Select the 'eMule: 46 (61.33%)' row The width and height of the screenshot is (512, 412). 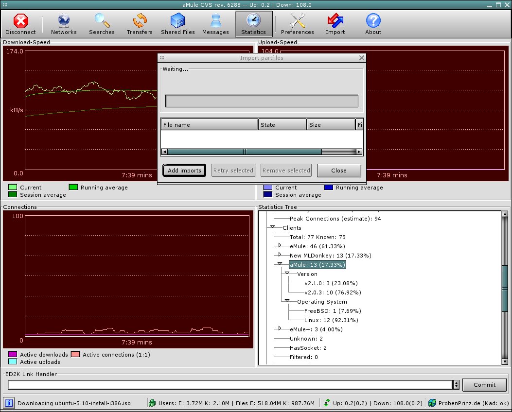(317, 246)
